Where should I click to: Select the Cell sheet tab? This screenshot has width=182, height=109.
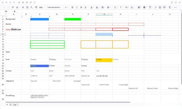point(16,105)
